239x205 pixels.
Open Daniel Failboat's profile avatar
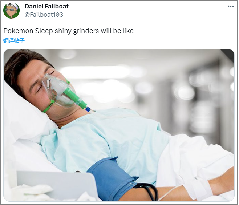11,11
